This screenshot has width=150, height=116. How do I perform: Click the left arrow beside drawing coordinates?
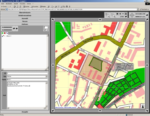[x=17, y=29]
